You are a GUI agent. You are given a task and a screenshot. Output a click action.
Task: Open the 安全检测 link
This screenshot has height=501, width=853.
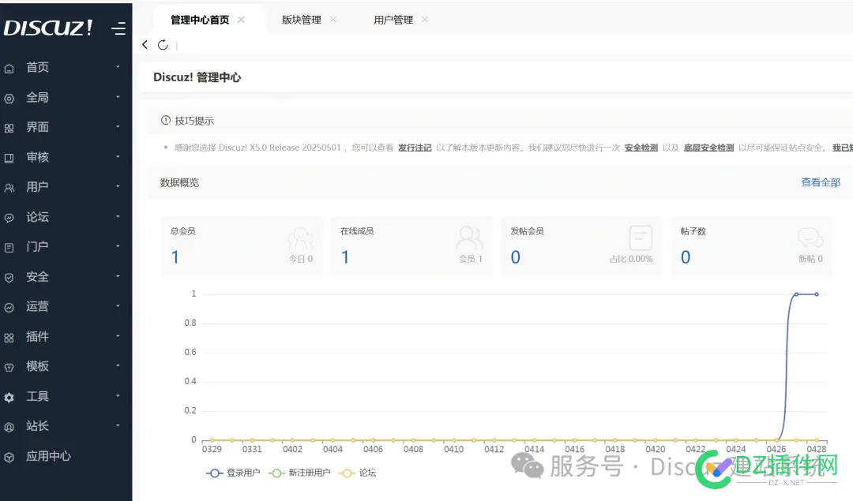[x=641, y=148]
